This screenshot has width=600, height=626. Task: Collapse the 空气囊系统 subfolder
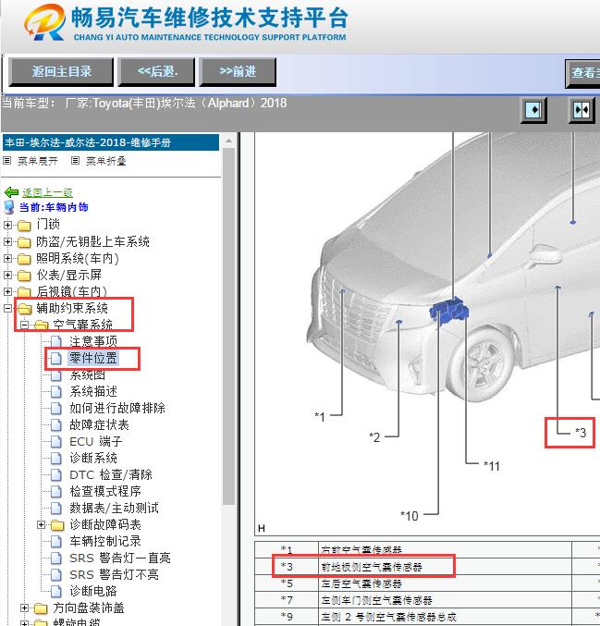point(24,325)
